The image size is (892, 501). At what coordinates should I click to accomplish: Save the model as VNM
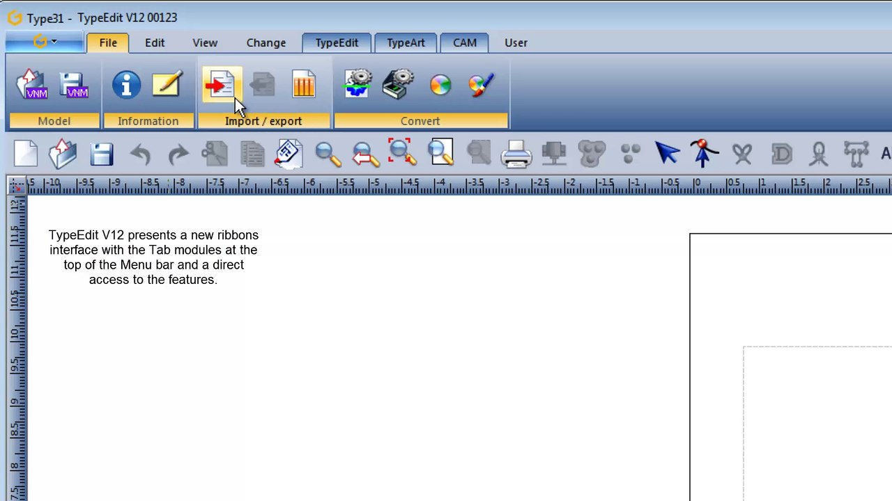(74, 85)
